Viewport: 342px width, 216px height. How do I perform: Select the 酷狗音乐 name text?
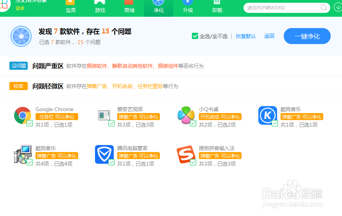point(291,109)
